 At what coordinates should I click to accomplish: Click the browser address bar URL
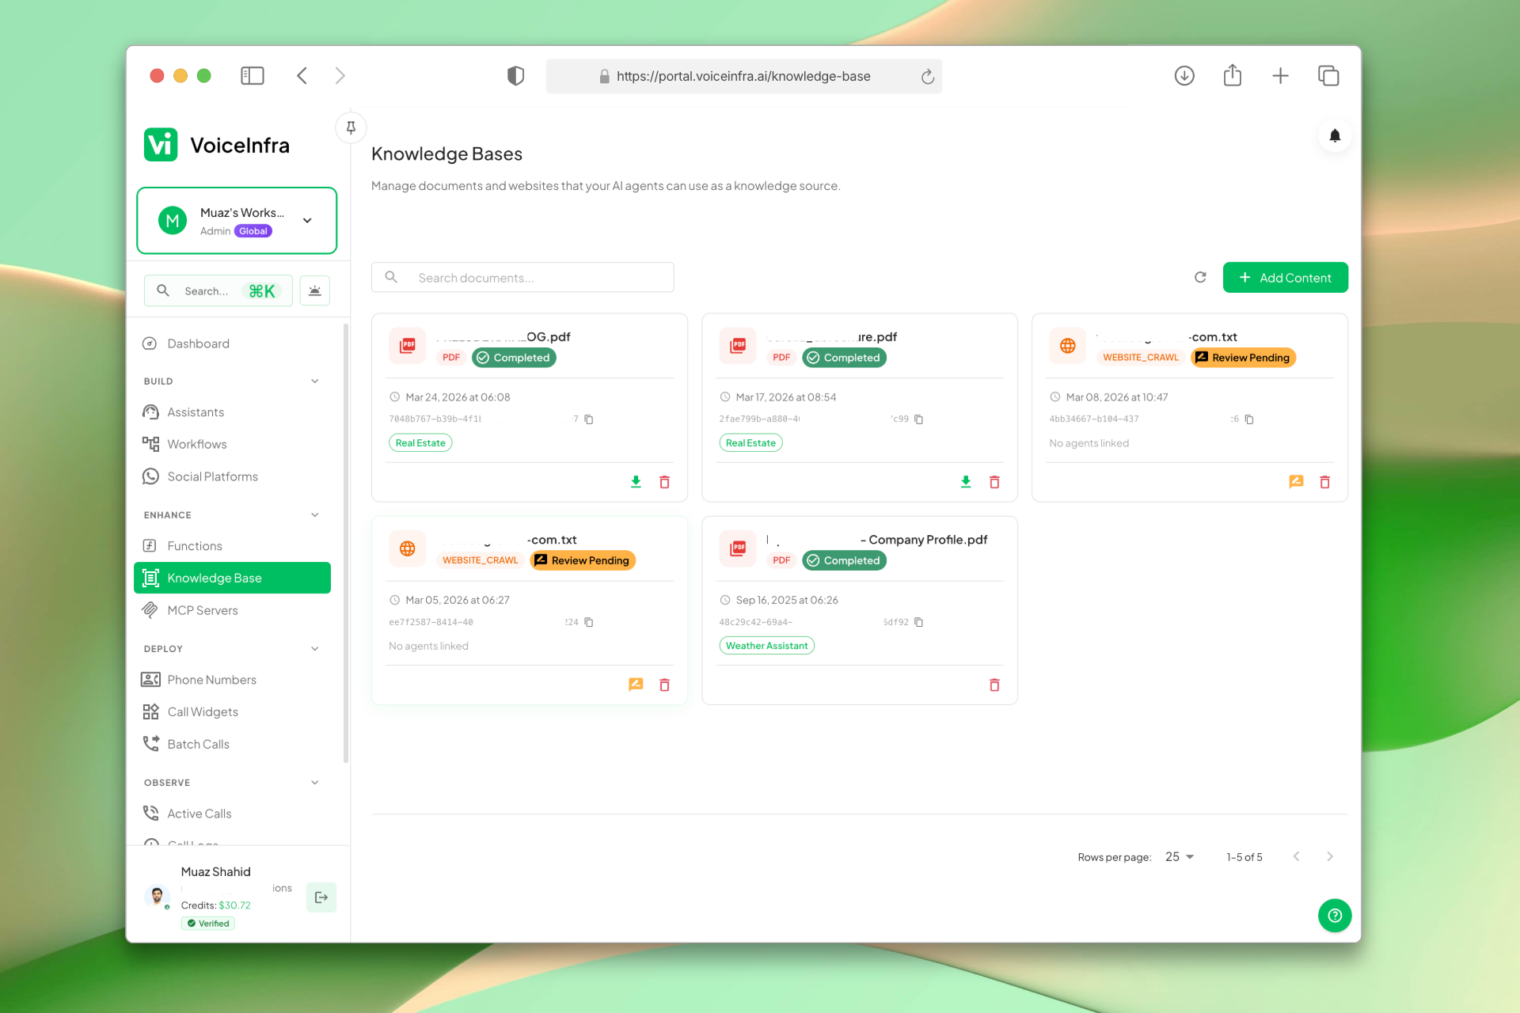coord(743,76)
